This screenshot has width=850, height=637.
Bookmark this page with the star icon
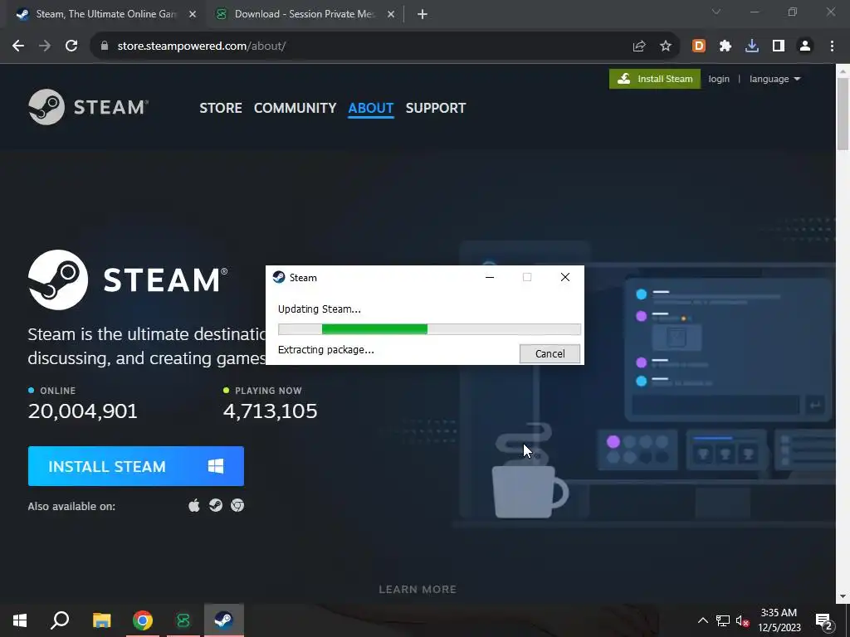coord(666,46)
